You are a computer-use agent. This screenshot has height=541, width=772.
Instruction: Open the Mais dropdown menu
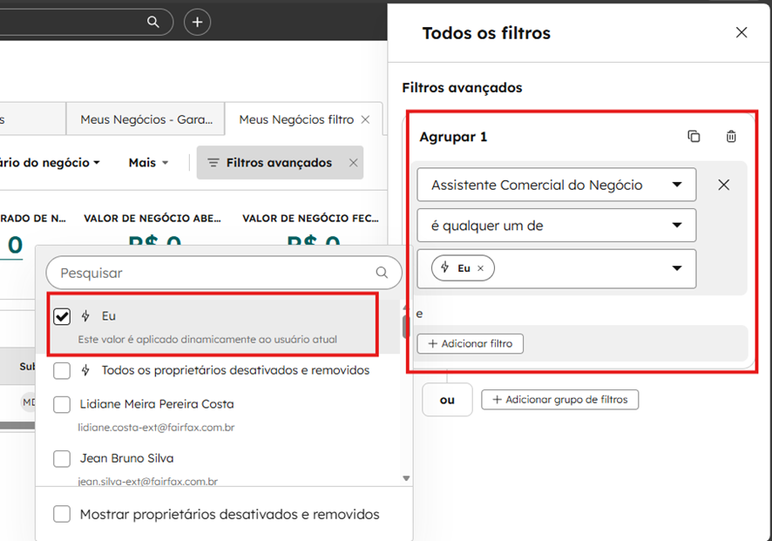click(147, 163)
